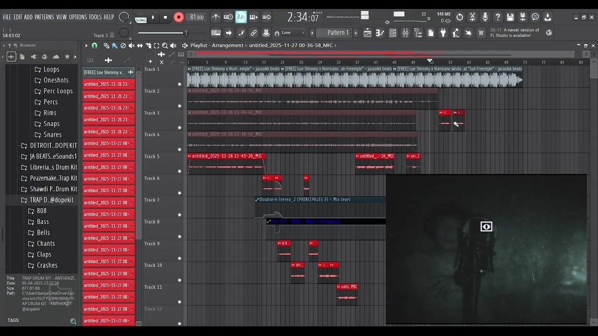598x336 pixels.
Task: Open the VIEW menu
Action: (62, 17)
